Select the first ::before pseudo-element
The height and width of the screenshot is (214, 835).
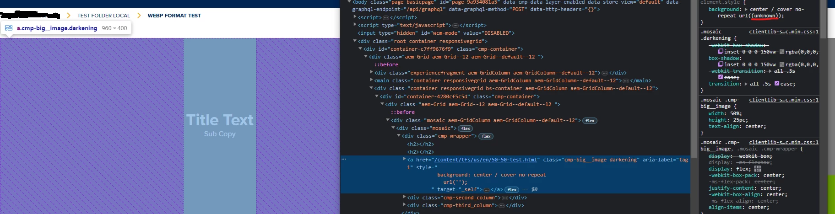[x=386, y=64]
